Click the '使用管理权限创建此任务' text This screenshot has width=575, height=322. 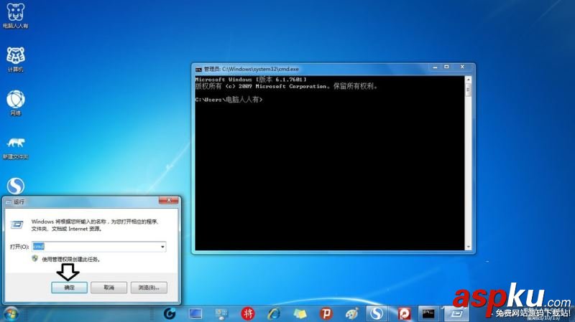point(70,260)
